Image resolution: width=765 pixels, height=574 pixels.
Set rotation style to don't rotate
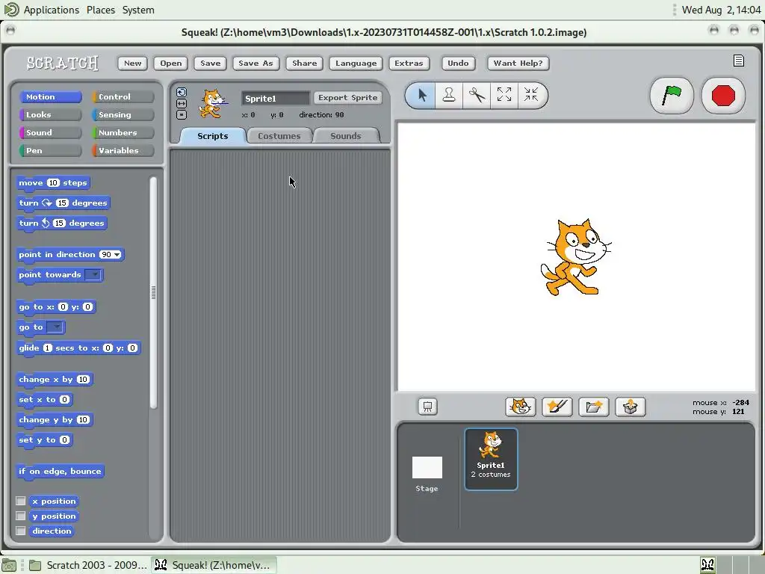182,114
